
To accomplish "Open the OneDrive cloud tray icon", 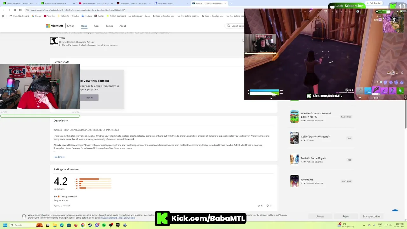I will [x=369, y=225].
